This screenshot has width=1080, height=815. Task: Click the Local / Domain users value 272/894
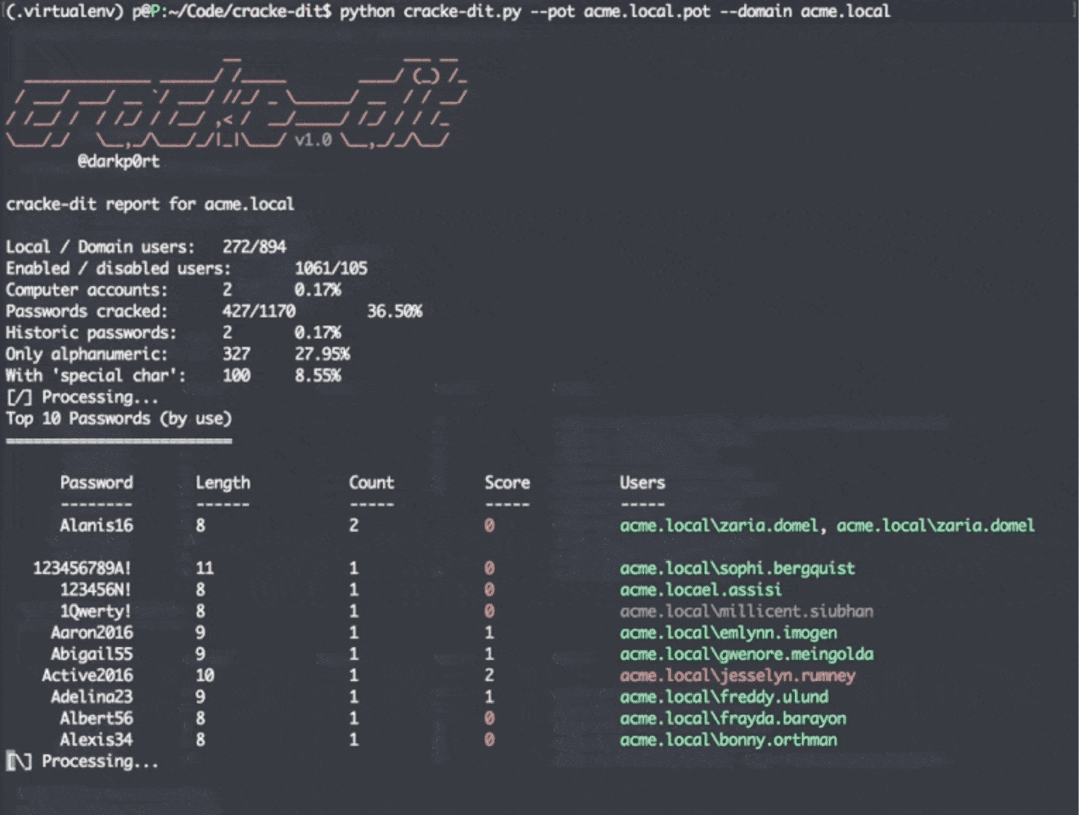(x=254, y=247)
